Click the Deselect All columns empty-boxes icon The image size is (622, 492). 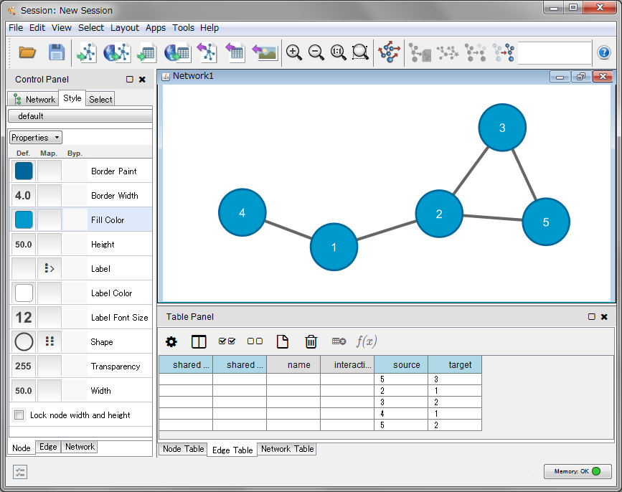(x=255, y=341)
